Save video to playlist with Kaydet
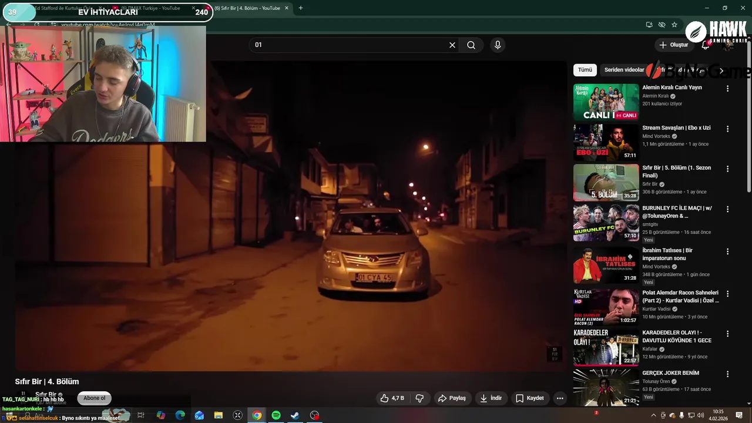 (x=530, y=398)
